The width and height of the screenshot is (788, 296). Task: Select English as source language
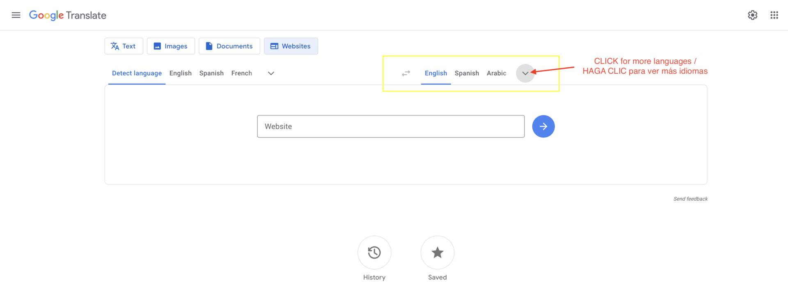tap(181, 73)
